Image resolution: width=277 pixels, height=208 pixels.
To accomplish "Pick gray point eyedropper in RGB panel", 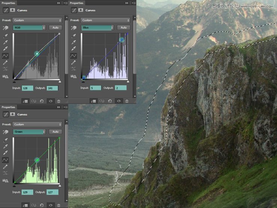I will click(x=6, y=42).
